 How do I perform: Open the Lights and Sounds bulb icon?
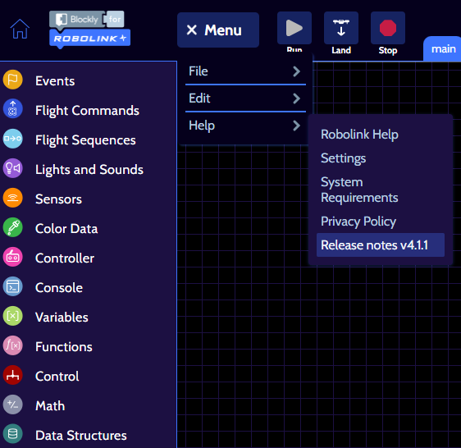click(12, 168)
